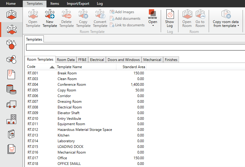Click the delivery truck sidebar icon
245x167 pixels.
11,104
